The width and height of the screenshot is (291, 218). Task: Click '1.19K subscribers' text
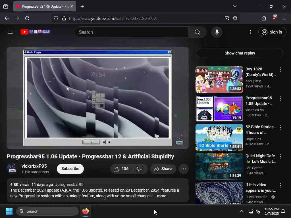click(x=35, y=172)
